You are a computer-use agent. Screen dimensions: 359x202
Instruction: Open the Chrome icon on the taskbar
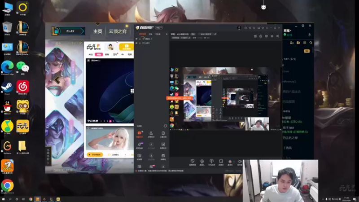(31, 199)
